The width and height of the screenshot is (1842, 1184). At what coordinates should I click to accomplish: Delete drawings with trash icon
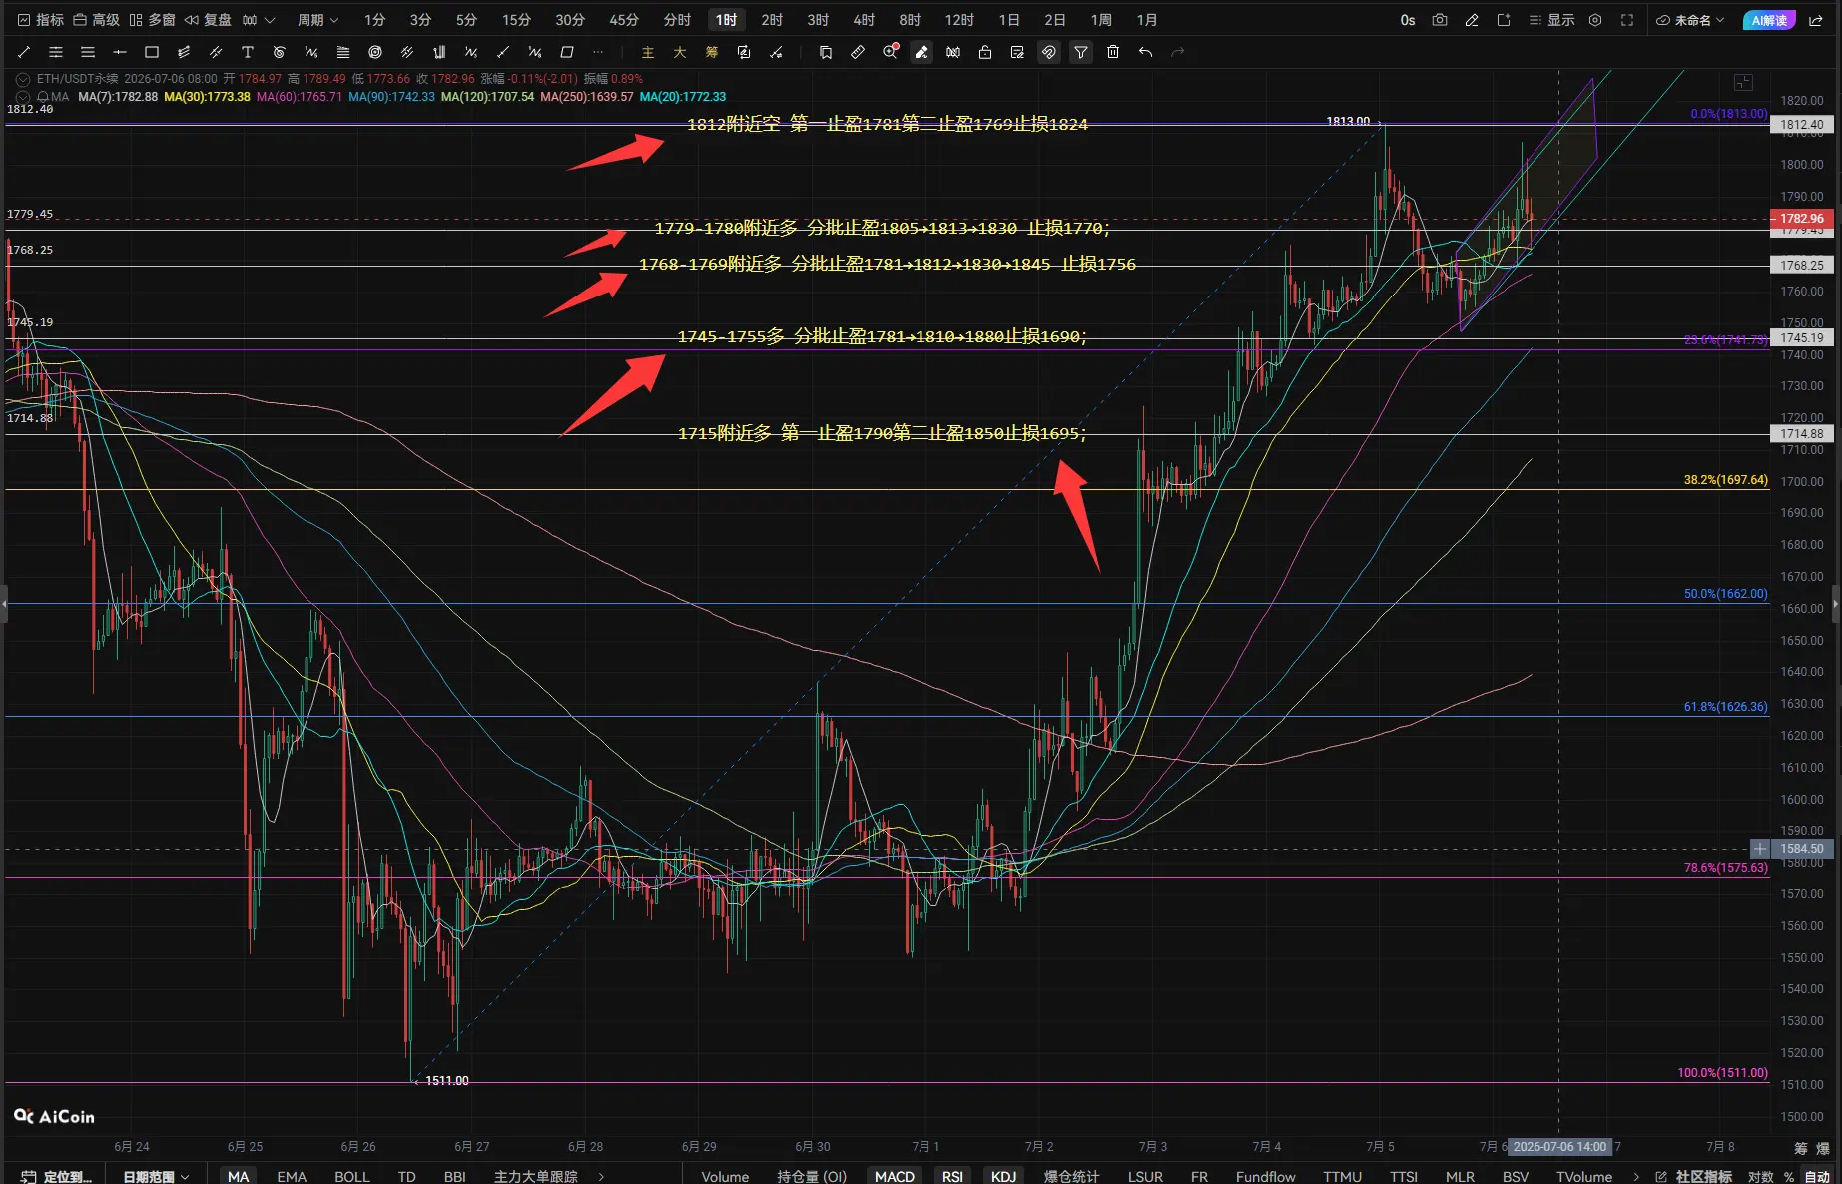pos(1113,52)
